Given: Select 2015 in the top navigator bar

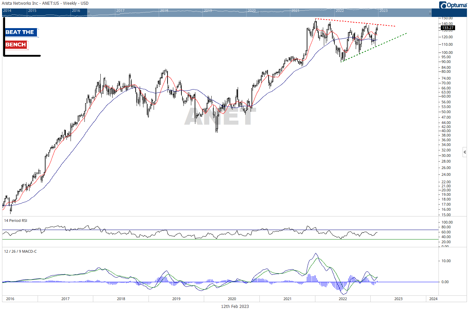Looking at the screenshot, I should click(32, 11).
